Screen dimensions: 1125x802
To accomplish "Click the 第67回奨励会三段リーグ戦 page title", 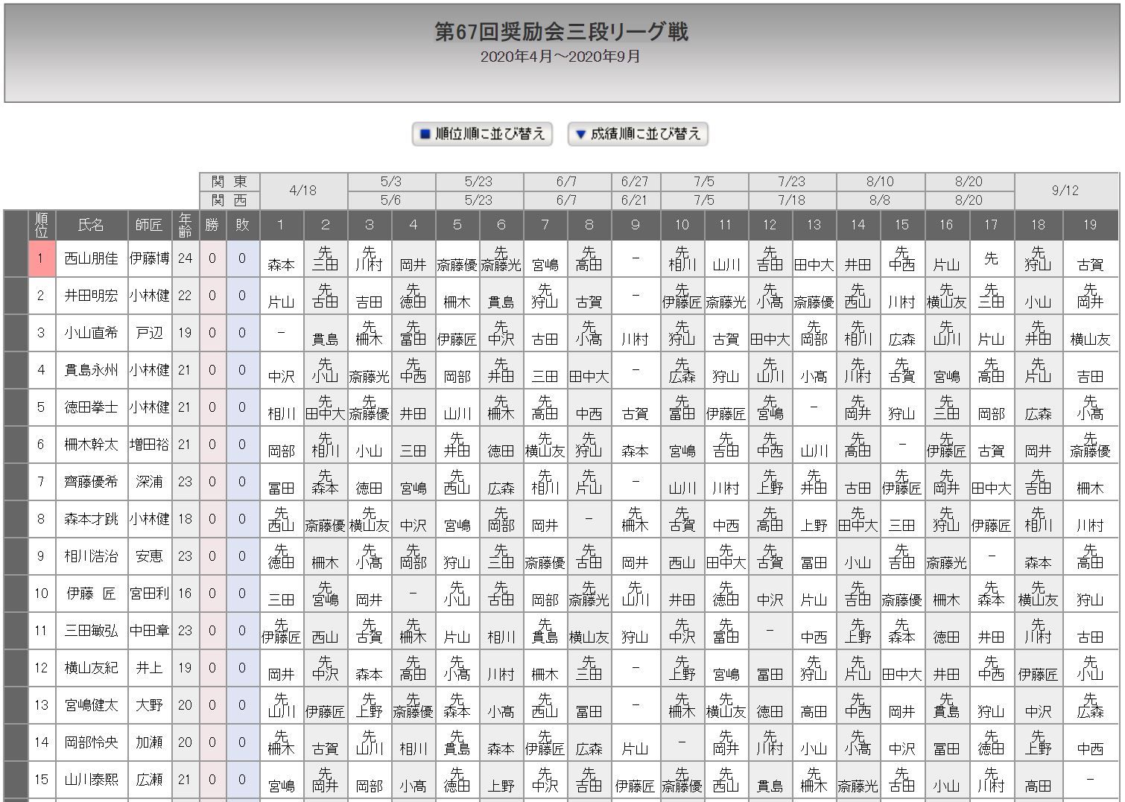I will coord(562,32).
